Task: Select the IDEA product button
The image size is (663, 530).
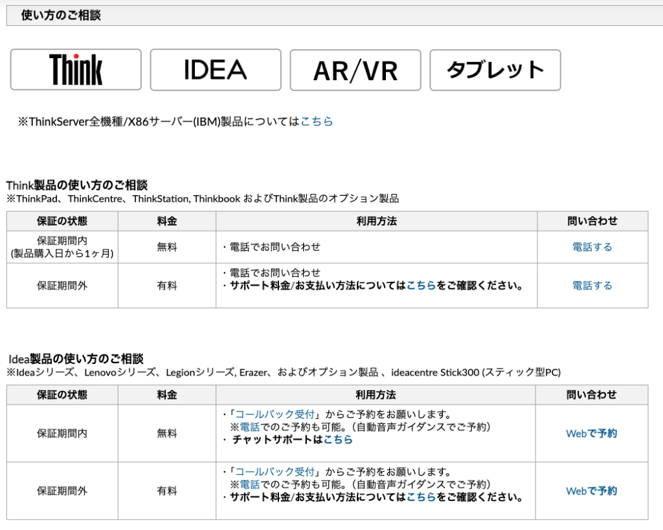Action: point(216,70)
